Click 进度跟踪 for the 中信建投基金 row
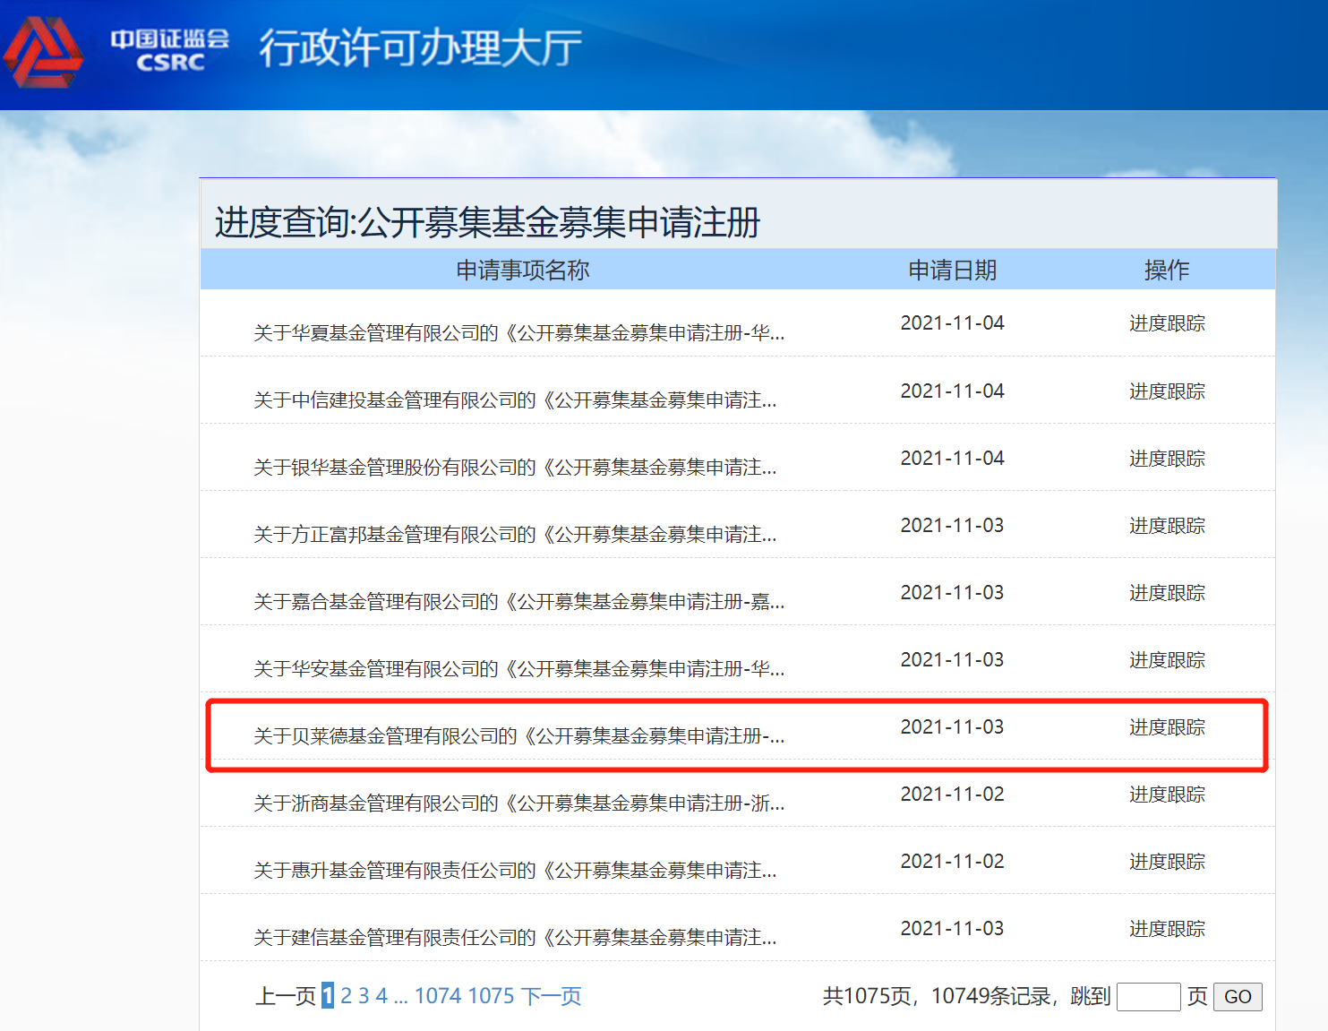 pyautogui.click(x=1167, y=391)
